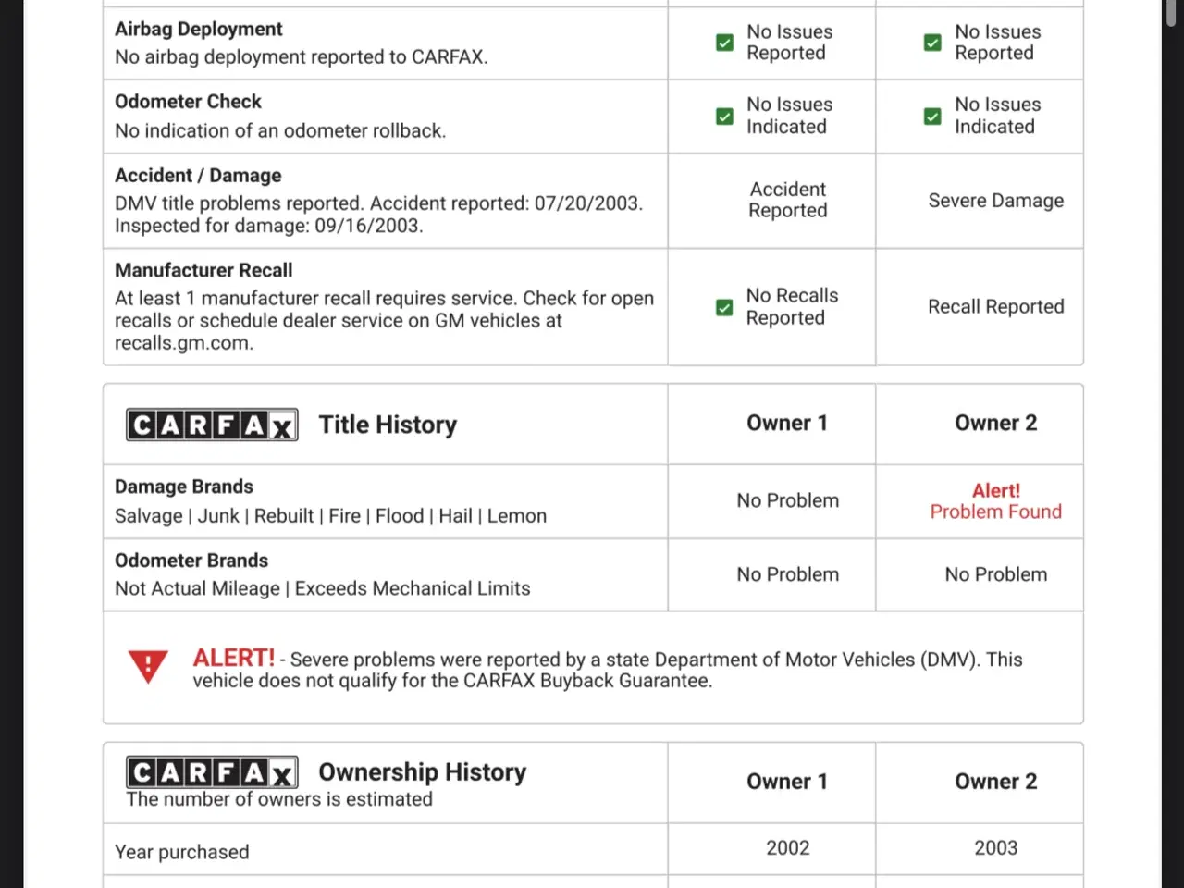Click Owner 1 column header in Title History

[x=787, y=423]
